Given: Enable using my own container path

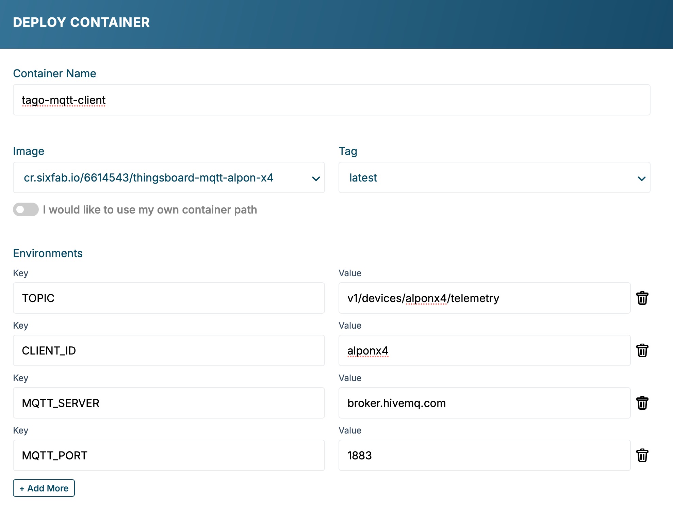Looking at the screenshot, I should coord(26,210).
